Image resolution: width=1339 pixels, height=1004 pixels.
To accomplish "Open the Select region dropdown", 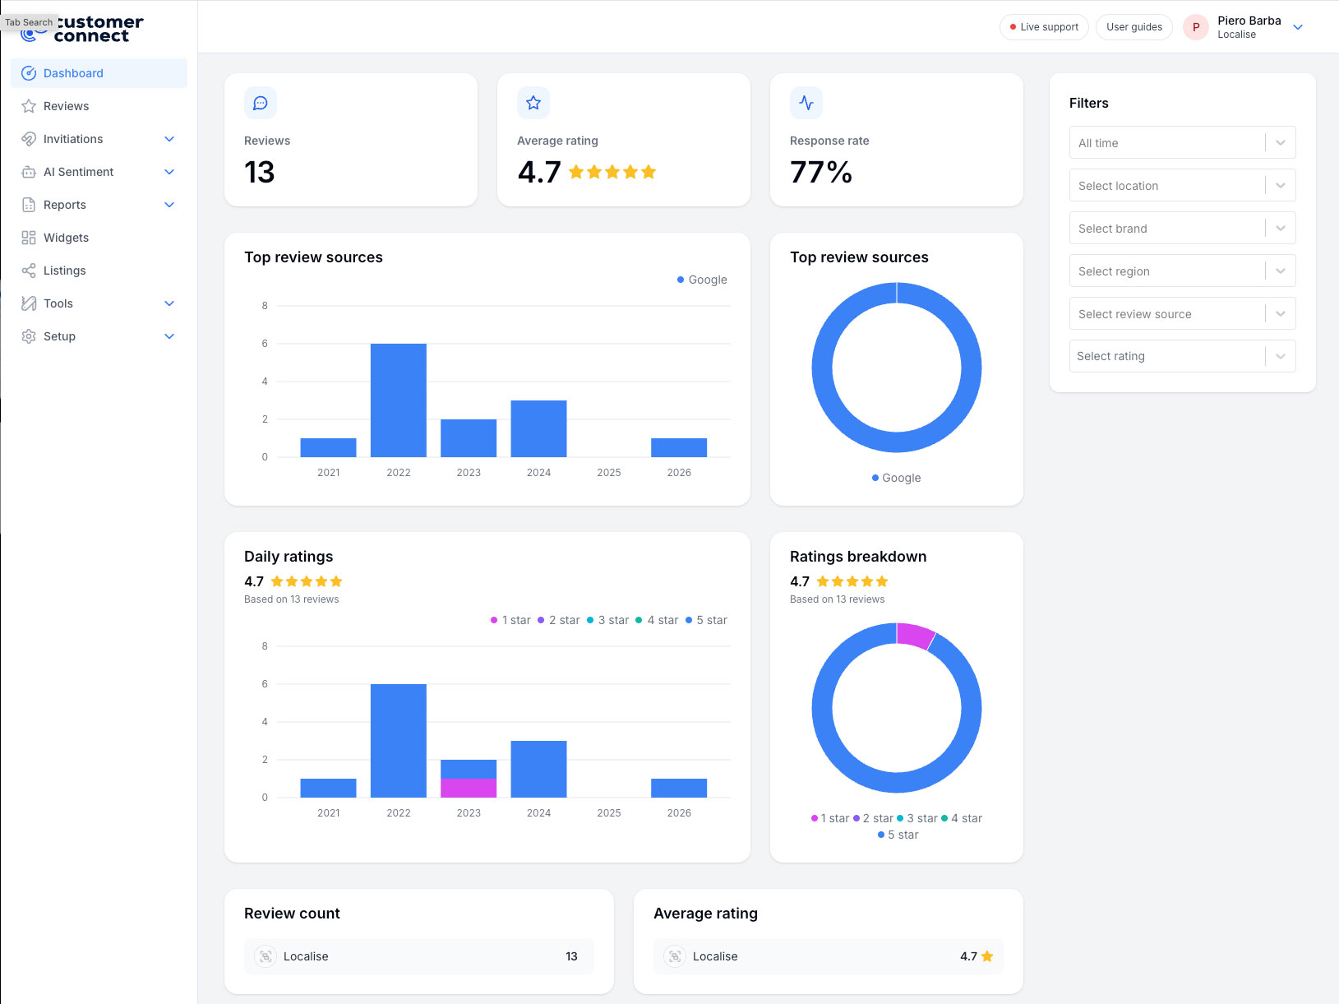I will (x=1183, y=271).
